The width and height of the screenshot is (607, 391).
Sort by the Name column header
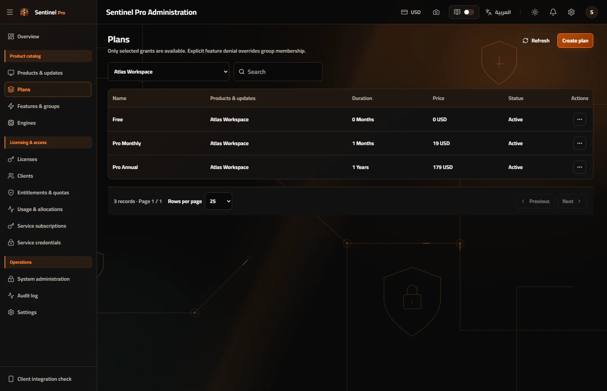(120, 98)
